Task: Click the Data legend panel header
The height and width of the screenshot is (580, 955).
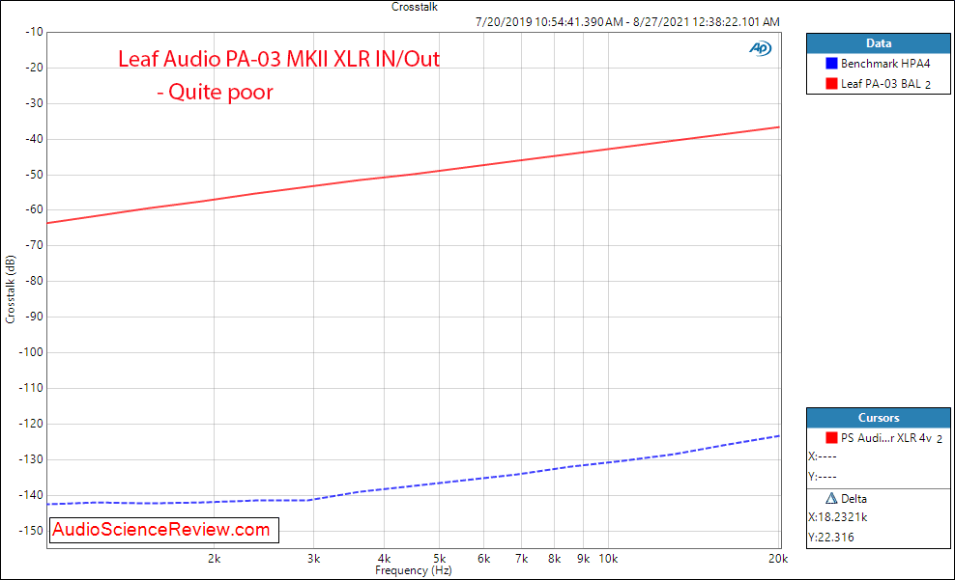Action: [879, 43]
